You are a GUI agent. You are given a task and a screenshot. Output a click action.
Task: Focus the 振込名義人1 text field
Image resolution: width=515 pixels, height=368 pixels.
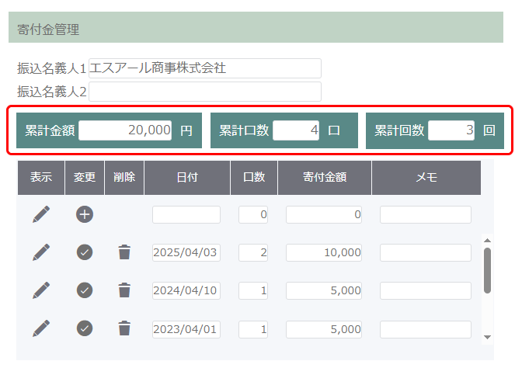point(205,68)
